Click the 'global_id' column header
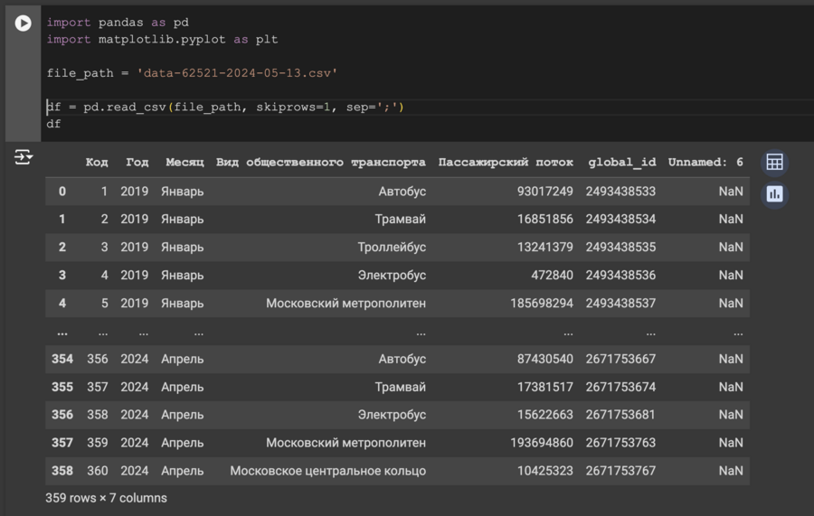The width and height of the screenshot is (814, 516). (x=622, y=163)
